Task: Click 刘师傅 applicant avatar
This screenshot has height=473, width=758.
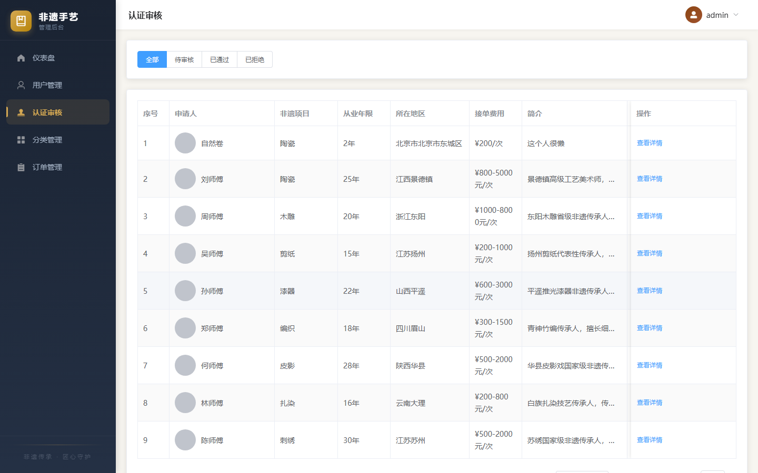Action: point(185,179)
